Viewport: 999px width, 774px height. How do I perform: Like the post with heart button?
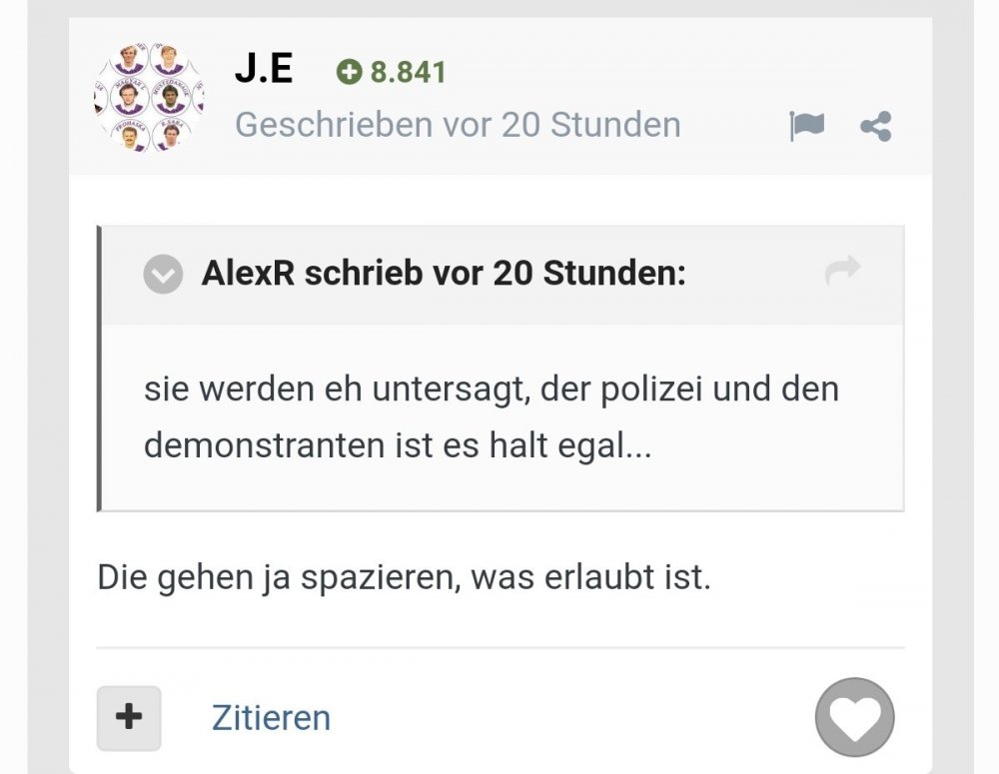(x=854, y=717)
